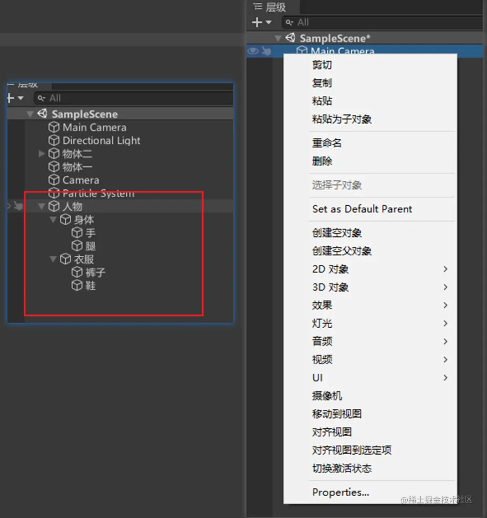Collapse the SampleScene* tree in right hierarchy
Image resolution: width=487 pixels, height=518 pixels.
tap(278, 38)
